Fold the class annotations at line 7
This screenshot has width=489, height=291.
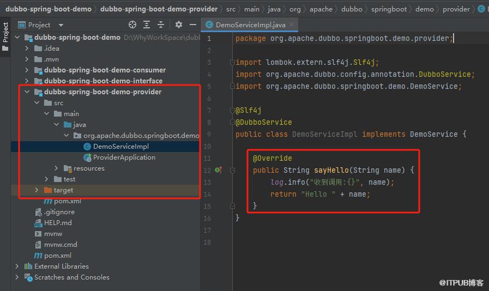click(232, 110)
